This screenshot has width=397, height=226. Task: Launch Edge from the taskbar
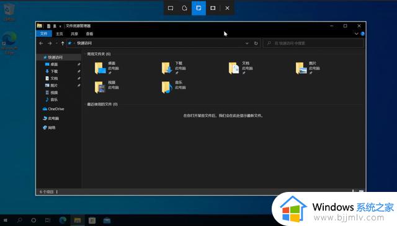point(63,220)
